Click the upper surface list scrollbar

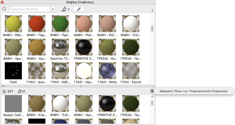pos(152,29)
